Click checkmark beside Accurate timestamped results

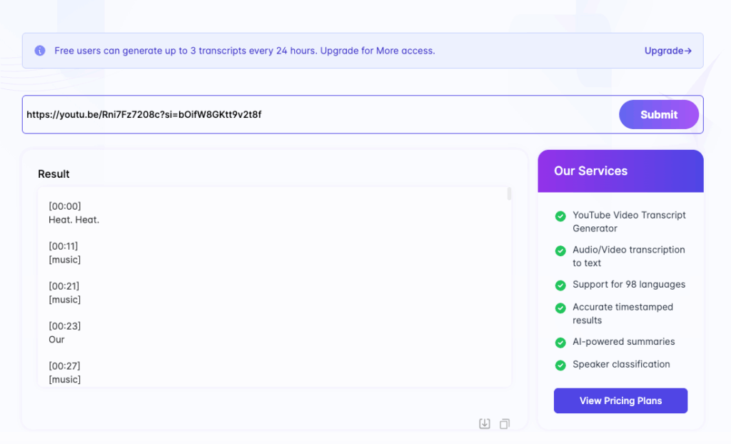(x=560, y=308)
